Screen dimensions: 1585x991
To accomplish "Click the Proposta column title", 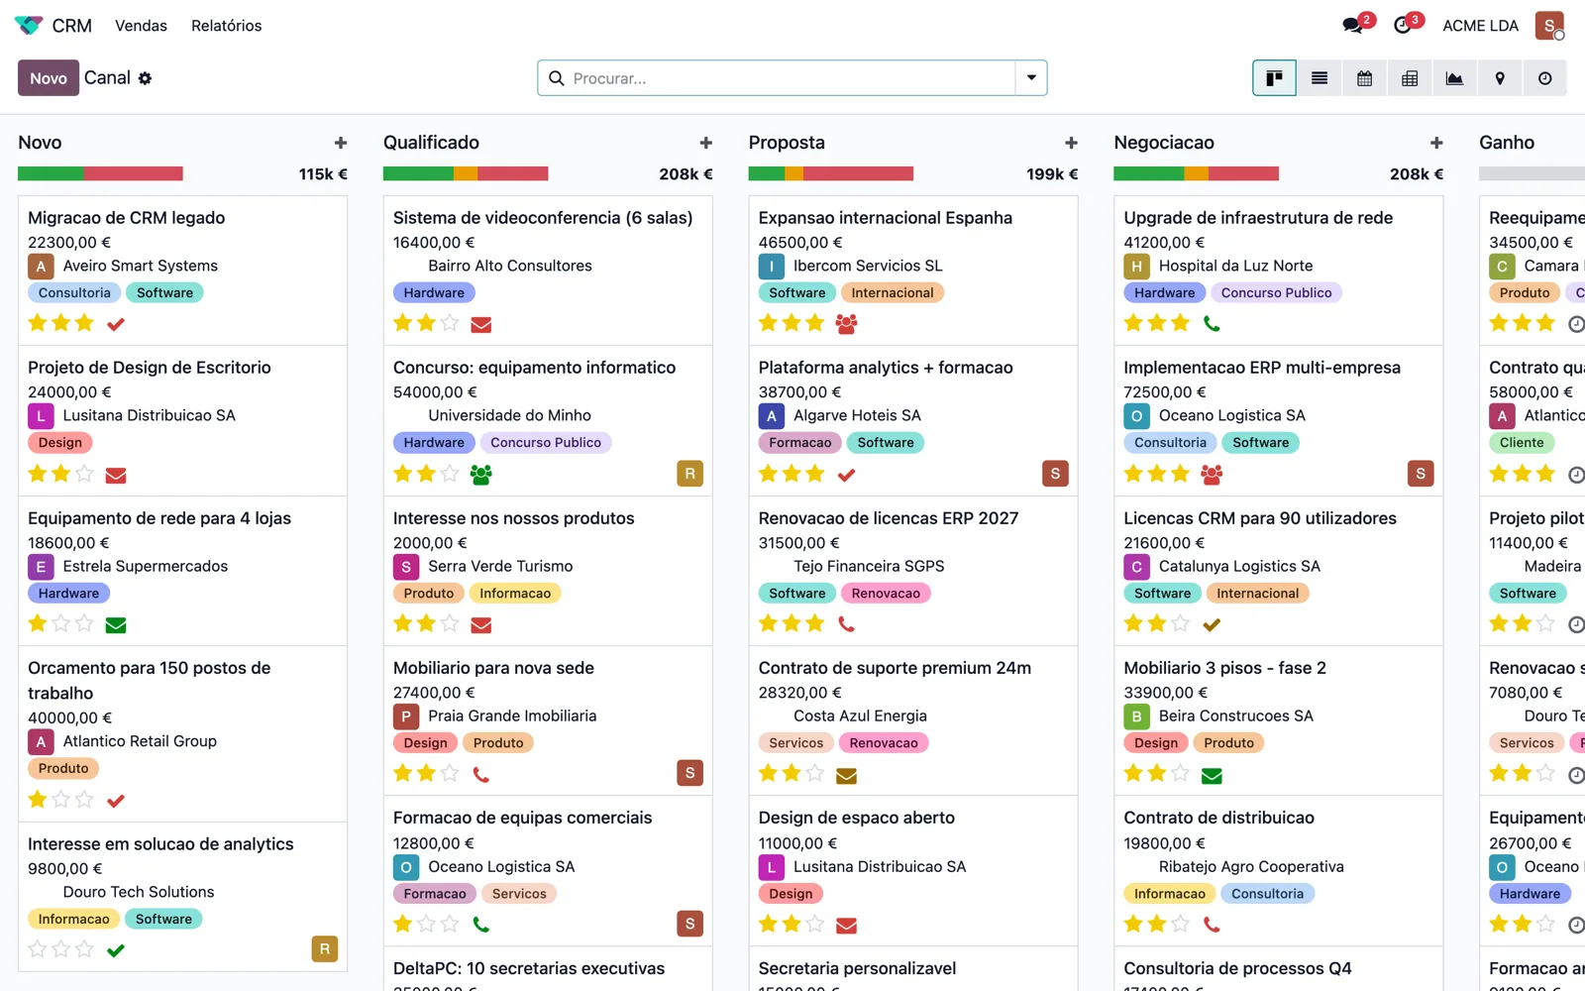I will (x=787, y=143).
